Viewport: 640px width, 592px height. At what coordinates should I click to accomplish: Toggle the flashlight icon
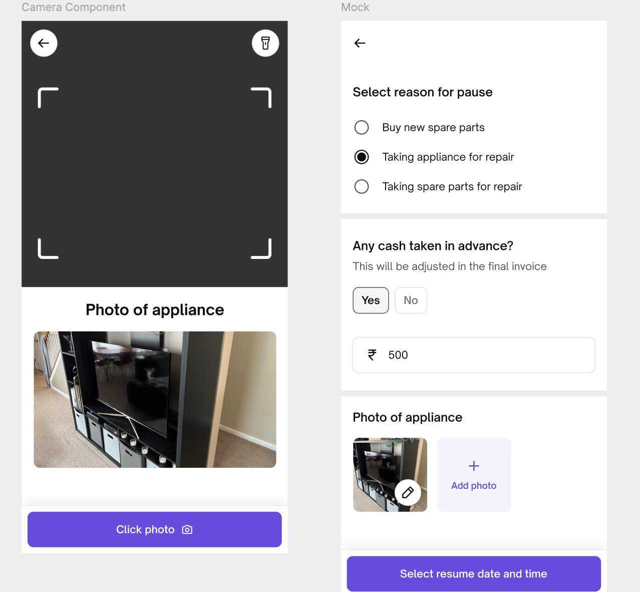pos(265,43)
